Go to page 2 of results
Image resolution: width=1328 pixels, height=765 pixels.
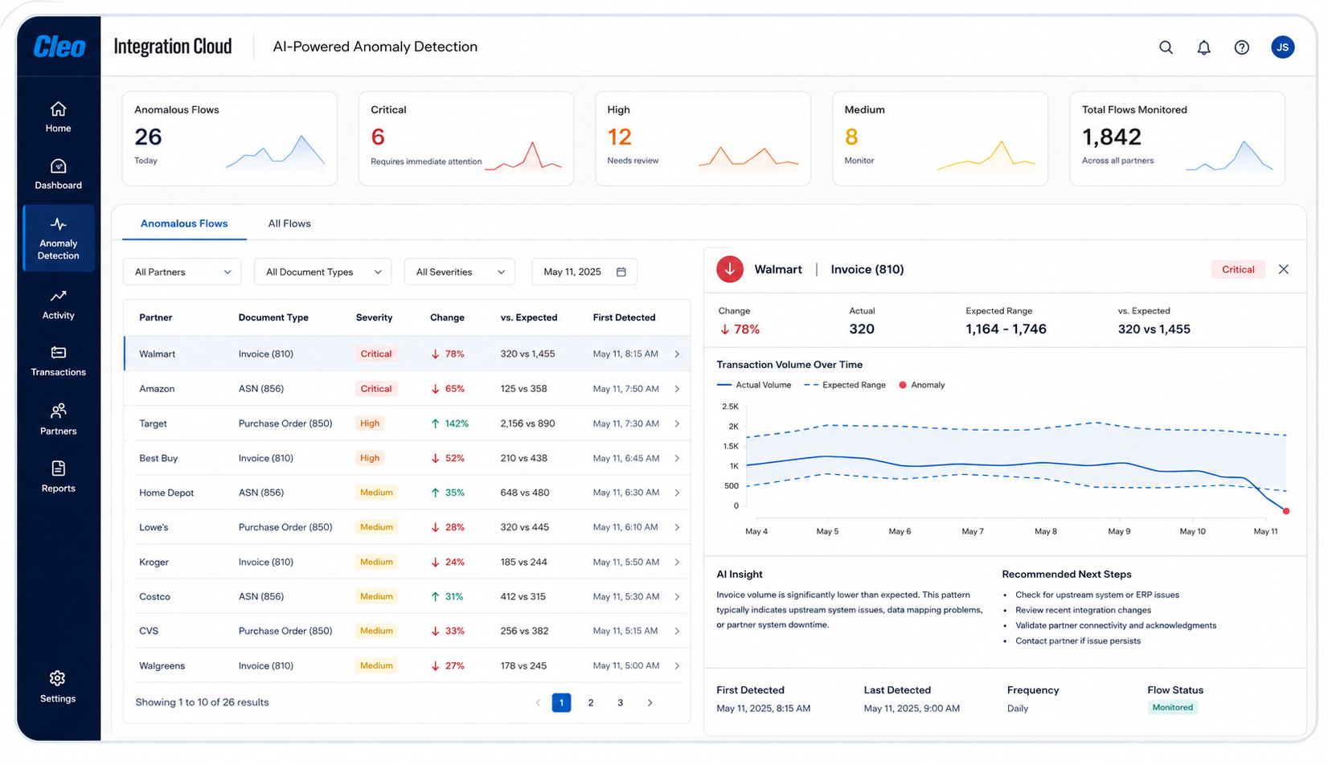click(591, 702)
